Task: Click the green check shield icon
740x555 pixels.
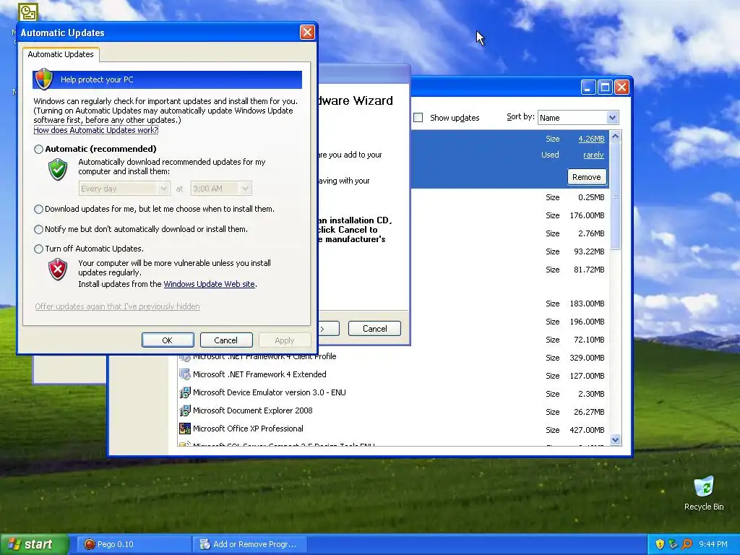Action: [x=58, y=169]
